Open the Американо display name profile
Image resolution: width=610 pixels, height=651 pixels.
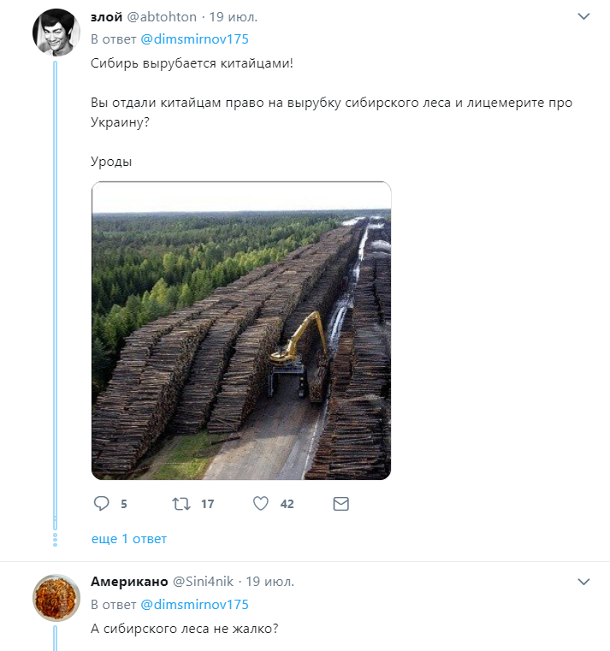click(x=129, y=582)
